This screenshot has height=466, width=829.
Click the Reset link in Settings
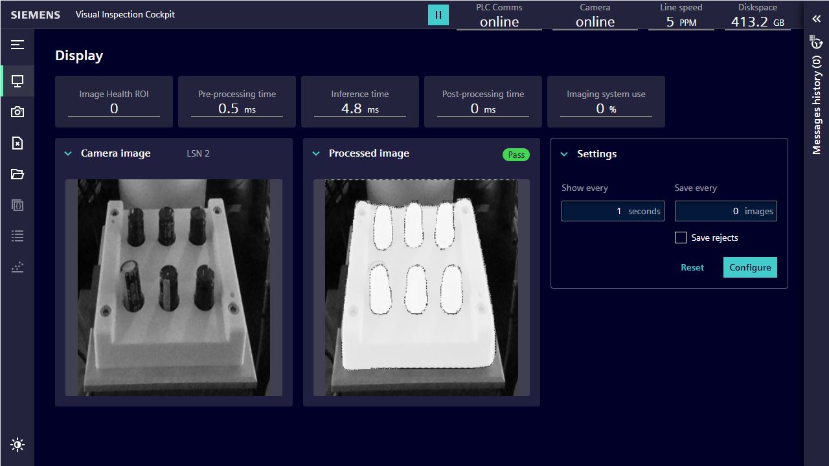point(692,267)
